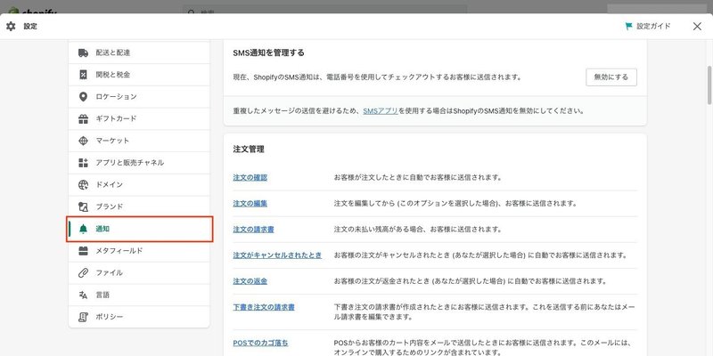713x356 pixels.
Task: Click the flag icon beside 設定ガイド
Action: tap(629, 27)
